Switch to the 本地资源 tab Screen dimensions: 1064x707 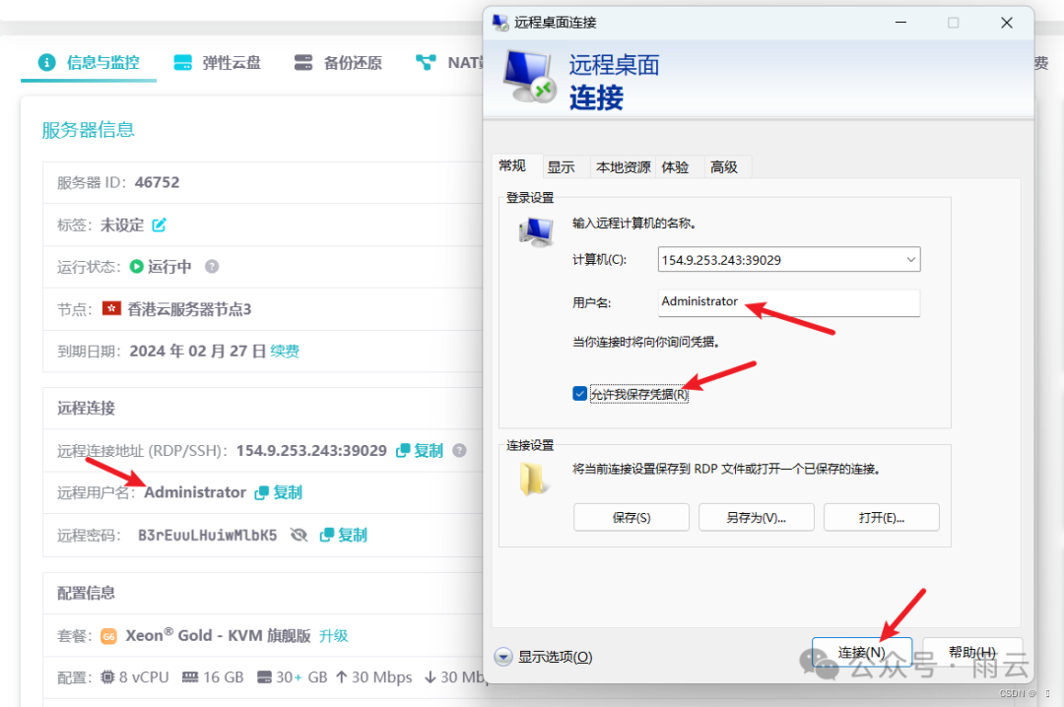[622, 166]
